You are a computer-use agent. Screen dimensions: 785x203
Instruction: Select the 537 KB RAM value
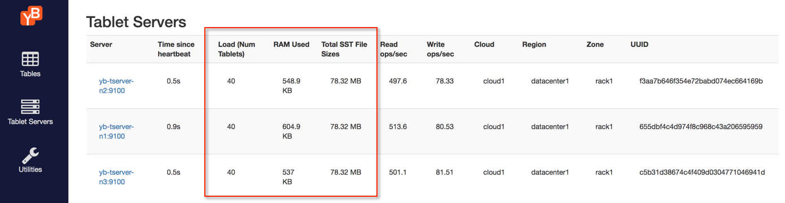click(x=288, y=177)
